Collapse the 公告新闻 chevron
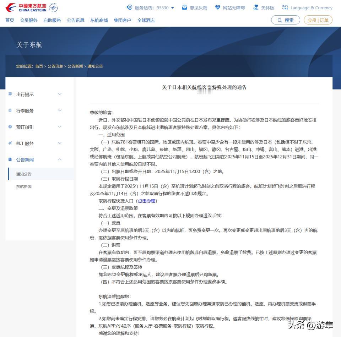The image size is (341, 337). (x=60, y=159)
